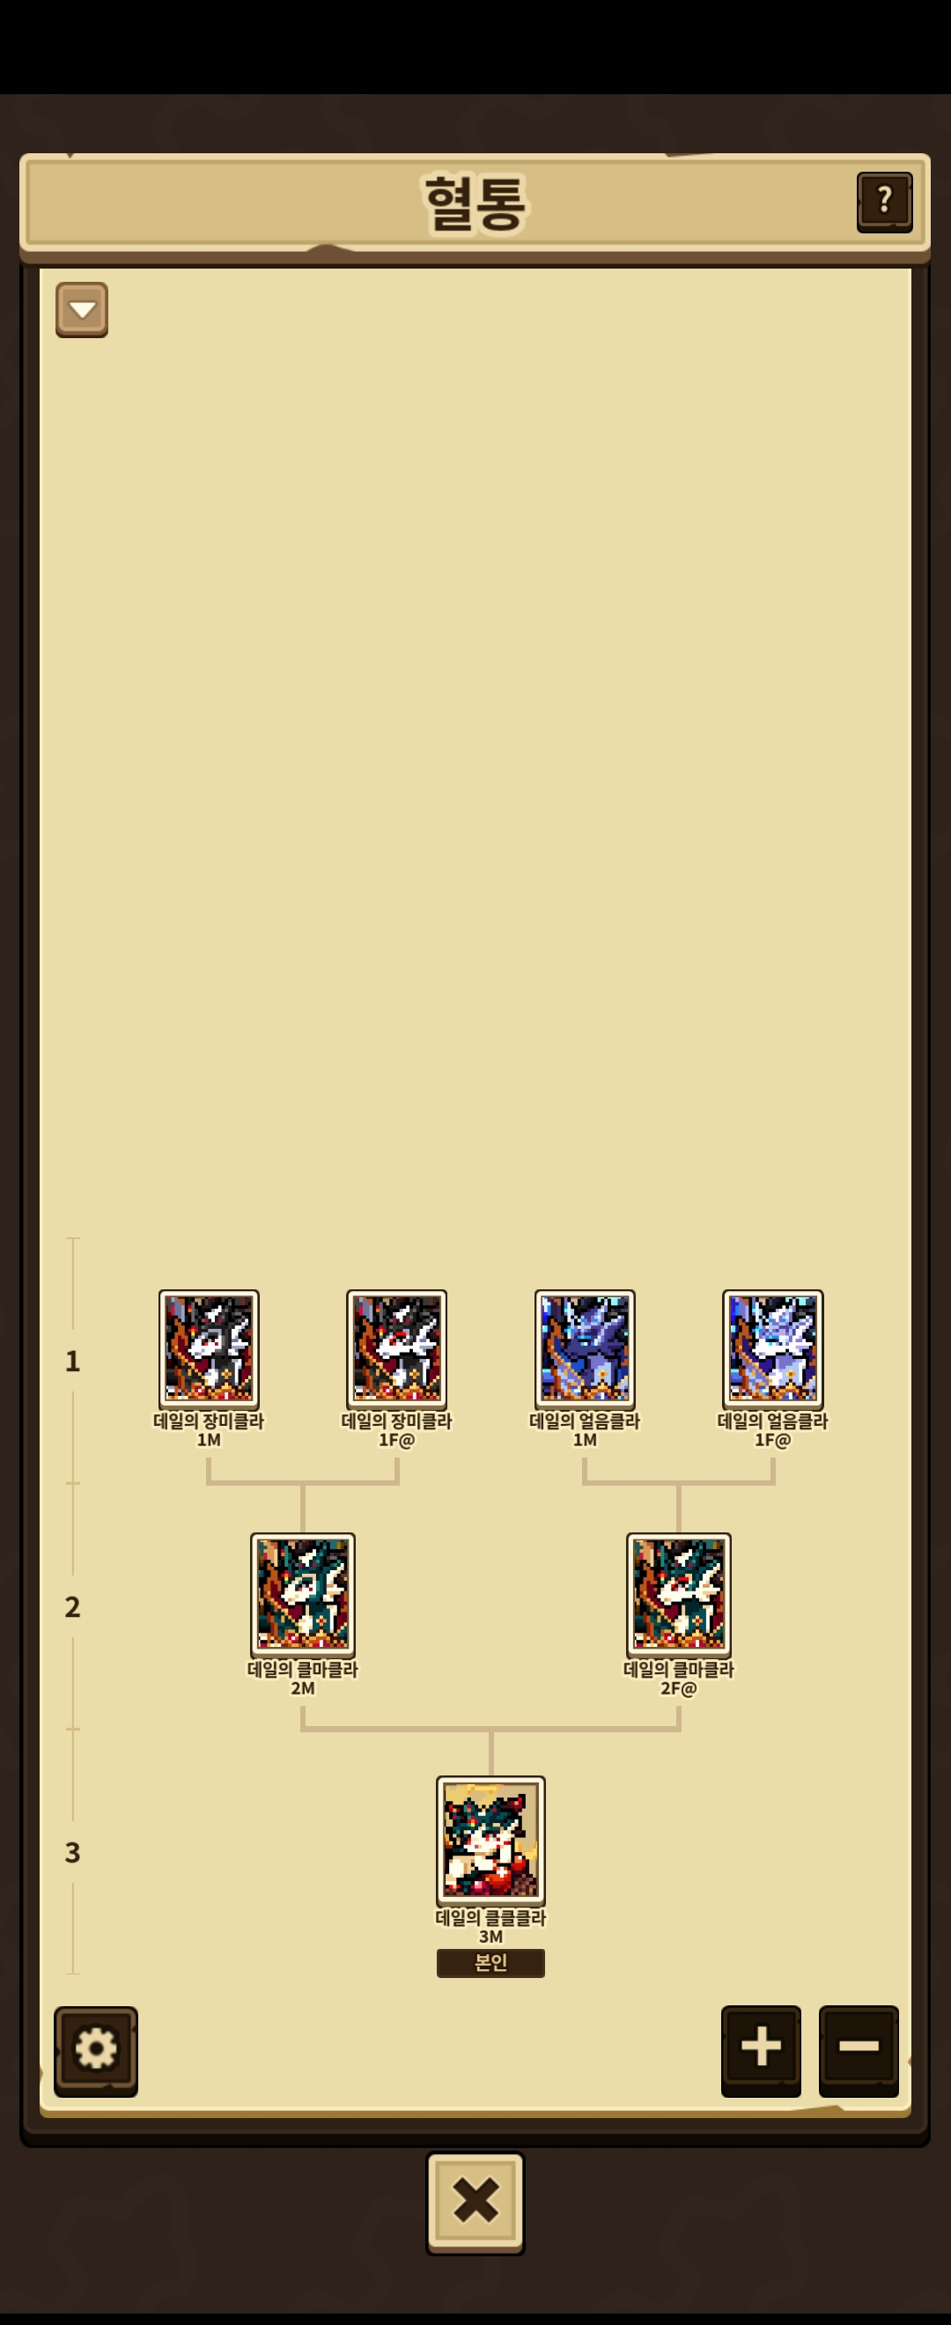
Task: Select the 데일의 클마클라 2M portrait
Action: [x=303, y=1594]
